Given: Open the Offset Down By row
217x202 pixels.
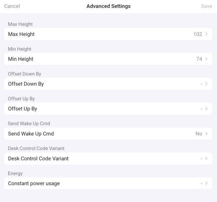Looking at the screenshot, I should (x=108, y=84).
